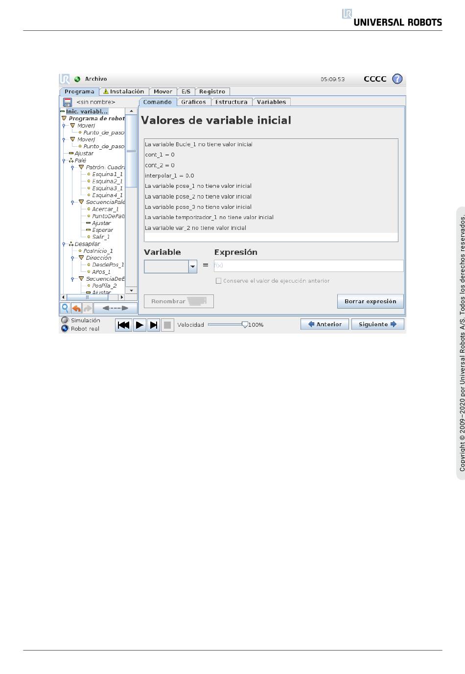Select Salir_1 waypoint
Image resolution: width=465 pixels, height=674 pixels.
[x=101, y=237]
